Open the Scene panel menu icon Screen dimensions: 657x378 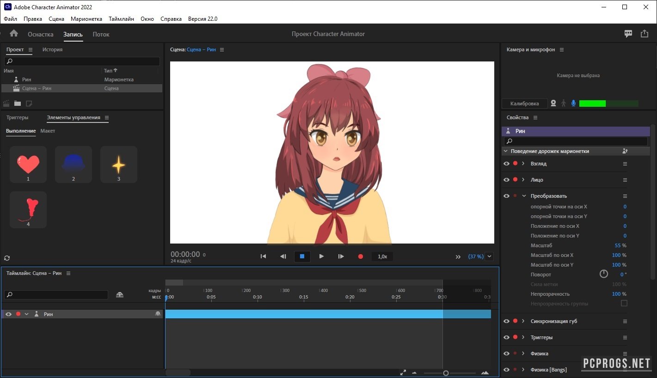(222, 49)
